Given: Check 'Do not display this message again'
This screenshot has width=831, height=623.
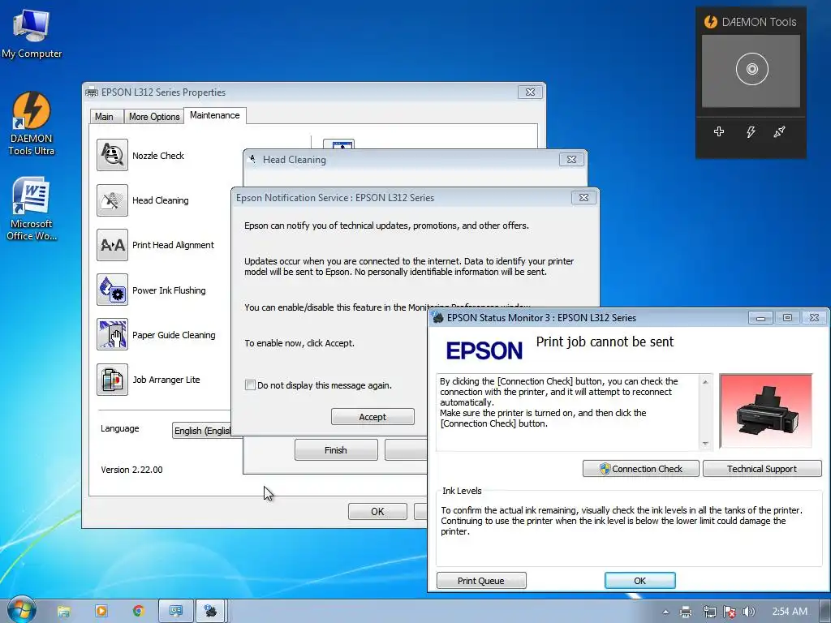Looking at the screenshot, I should [250, 385].
